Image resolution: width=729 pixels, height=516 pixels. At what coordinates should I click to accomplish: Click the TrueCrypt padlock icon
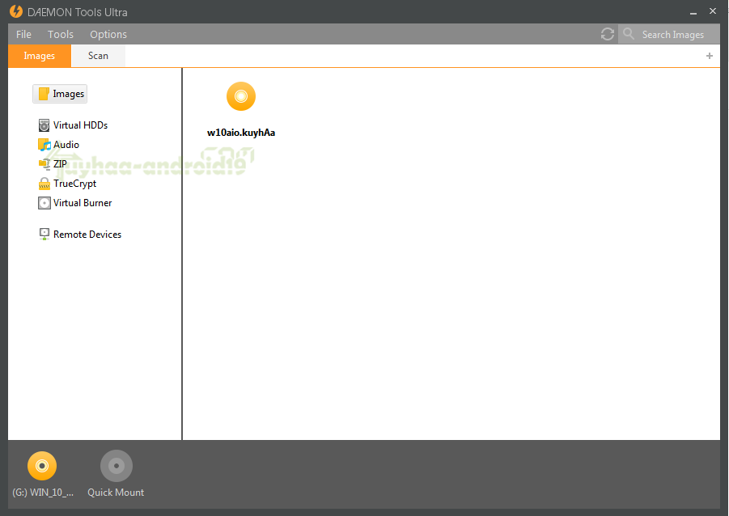(x=45, y=184)
